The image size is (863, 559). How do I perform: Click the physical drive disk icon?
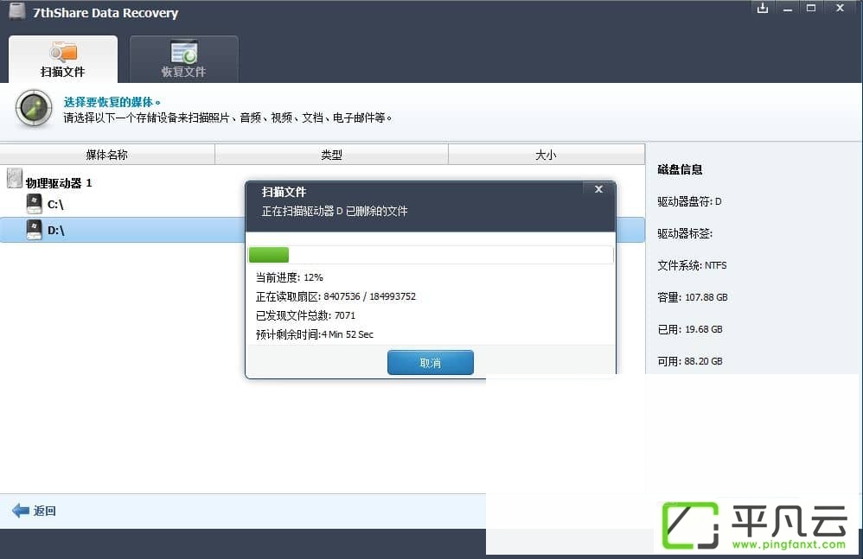click(15, 179)
